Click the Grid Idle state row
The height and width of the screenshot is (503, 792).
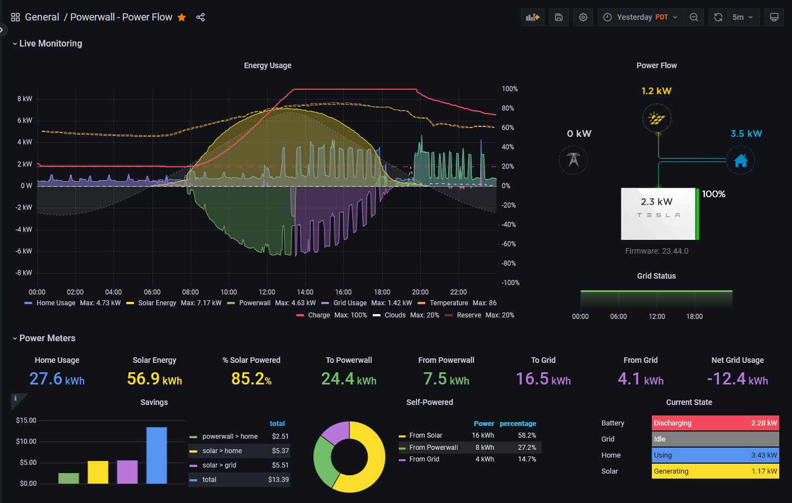(716, 439)
